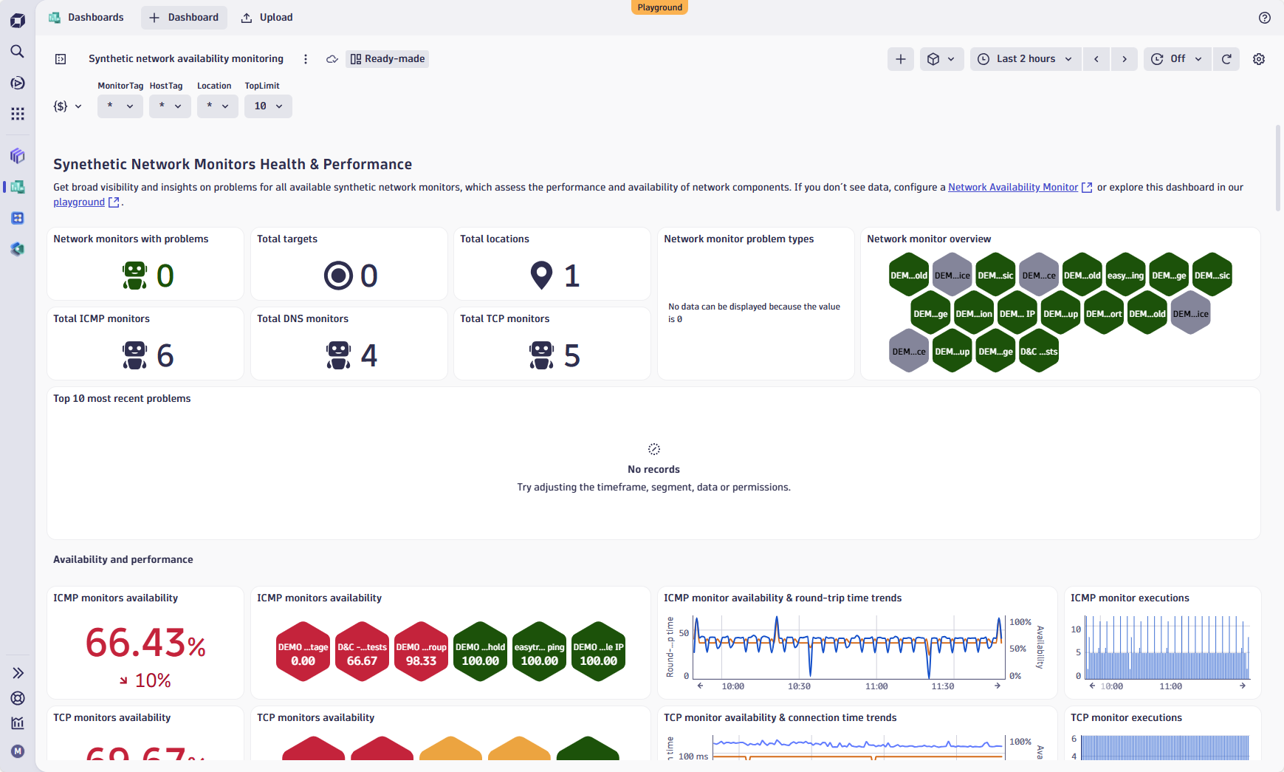Follow the Network Availability Monitor link
The width and height of the screenshot is (1284, 772).
[1012, 187]
